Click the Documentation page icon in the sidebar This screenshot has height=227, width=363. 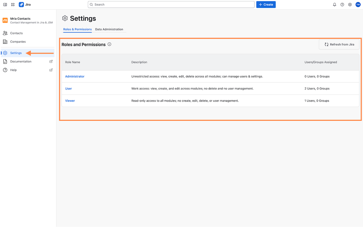click(5, 61)
